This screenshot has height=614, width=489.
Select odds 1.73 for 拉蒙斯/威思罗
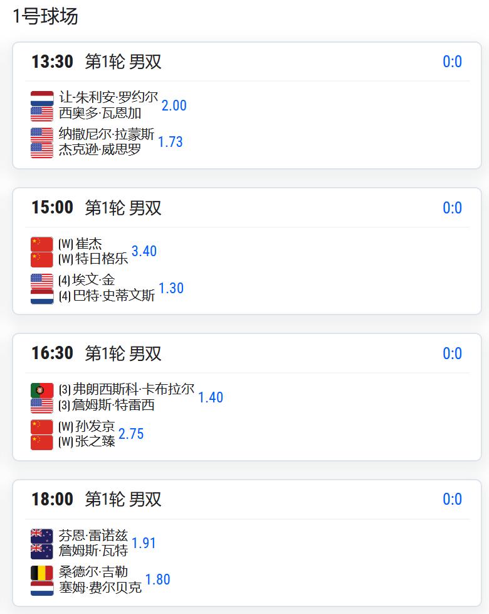170,142
